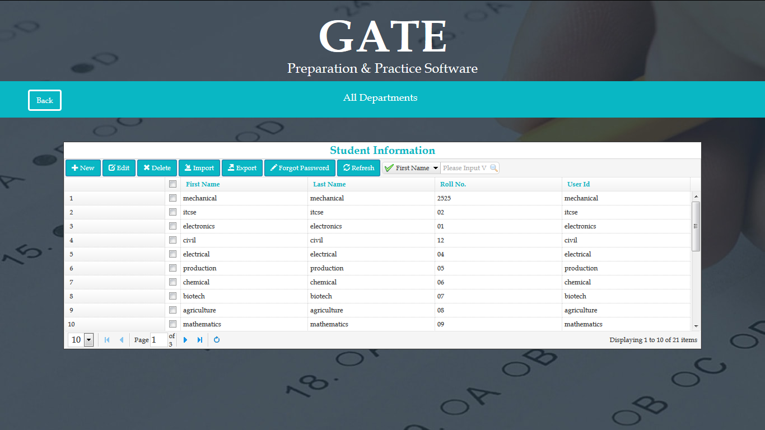Jump to the last page

coord(200,340)
